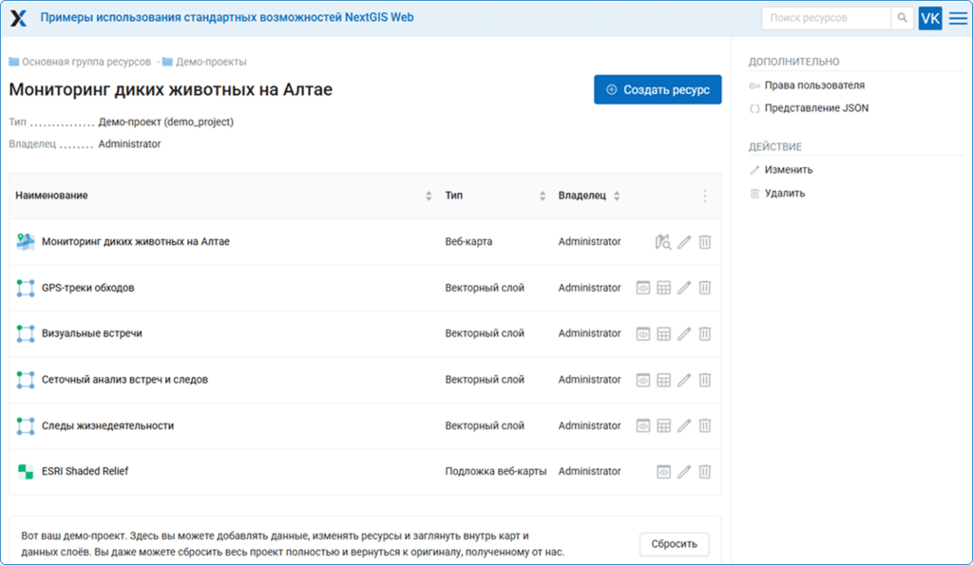Click vector layer icon of GPS-треки обходов
The image size is (973, 565).
tap(26, 288)
